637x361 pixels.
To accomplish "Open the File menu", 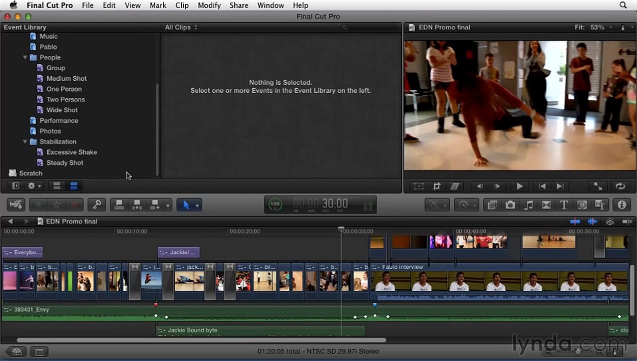I will click(88, 5).
